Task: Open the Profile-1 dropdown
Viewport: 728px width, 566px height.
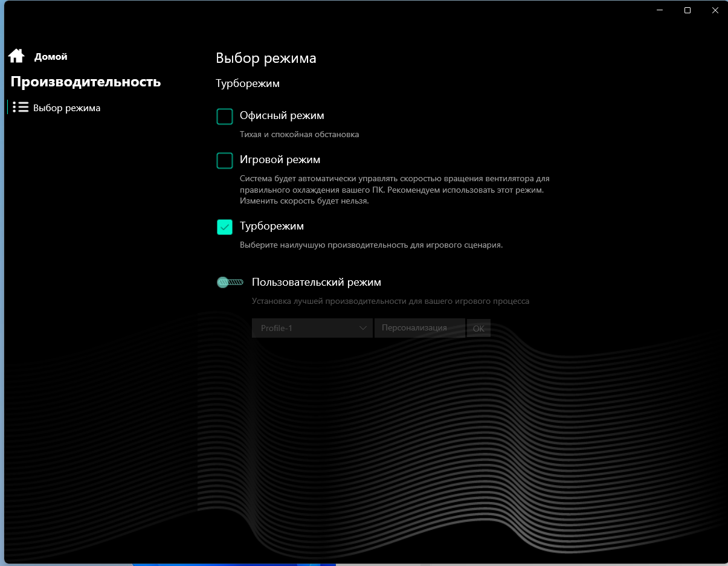Action: pyautogui.click(x=312, y=328)
